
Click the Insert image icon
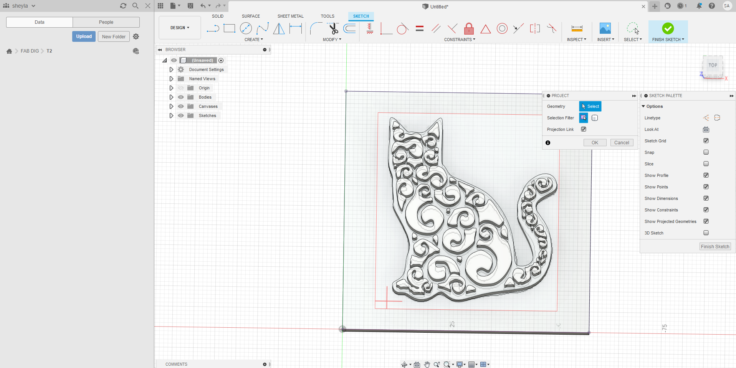tap(605, 28)
